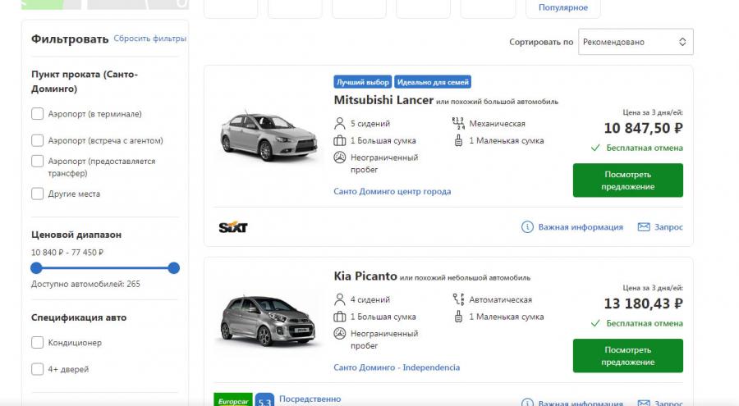Click the Europcar supplier logo
This screenshot has width=739, height=406.
(x=233, y=400)
